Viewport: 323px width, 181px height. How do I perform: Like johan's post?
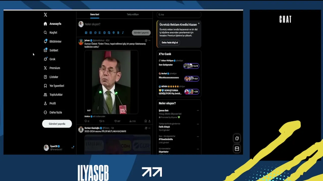[x=117, y=121]
